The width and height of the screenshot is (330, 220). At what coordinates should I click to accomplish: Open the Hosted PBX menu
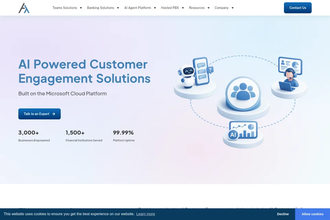170,8
